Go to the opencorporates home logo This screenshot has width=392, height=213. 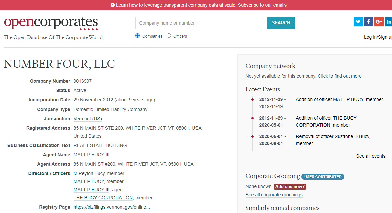point(51,23)
